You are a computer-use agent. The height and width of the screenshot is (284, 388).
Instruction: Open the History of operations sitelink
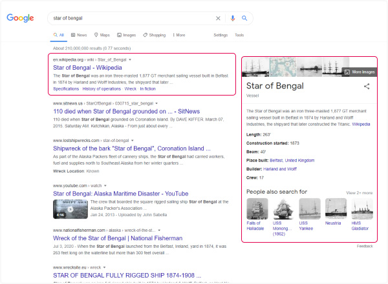[102, 89]
